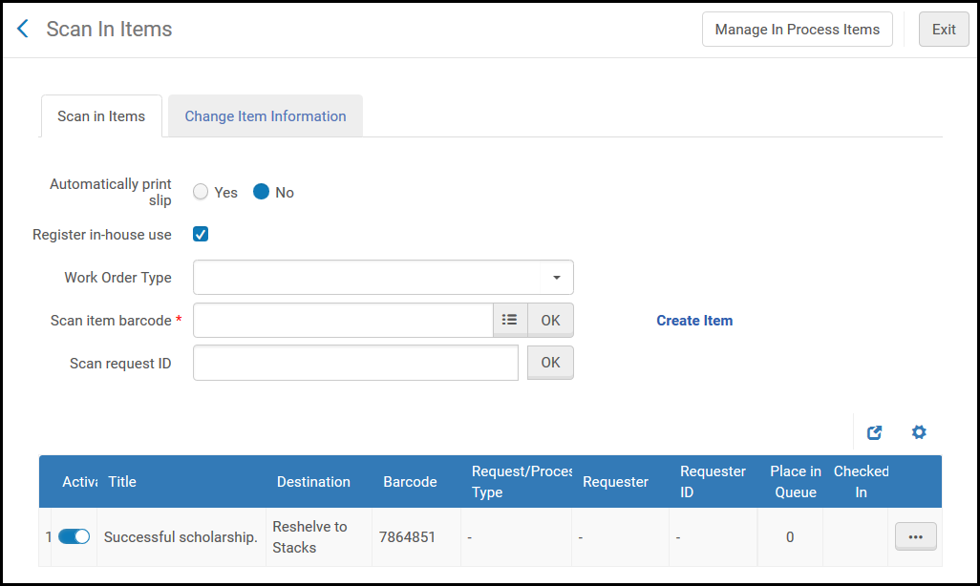Click OK next to Scan request ID
Screen dimensions: 980x586
click(x=550, y=363)
